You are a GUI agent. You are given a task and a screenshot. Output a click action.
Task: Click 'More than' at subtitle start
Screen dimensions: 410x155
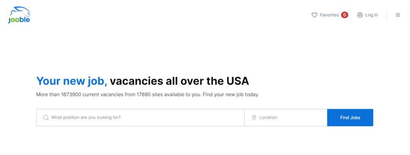point(48,95)
